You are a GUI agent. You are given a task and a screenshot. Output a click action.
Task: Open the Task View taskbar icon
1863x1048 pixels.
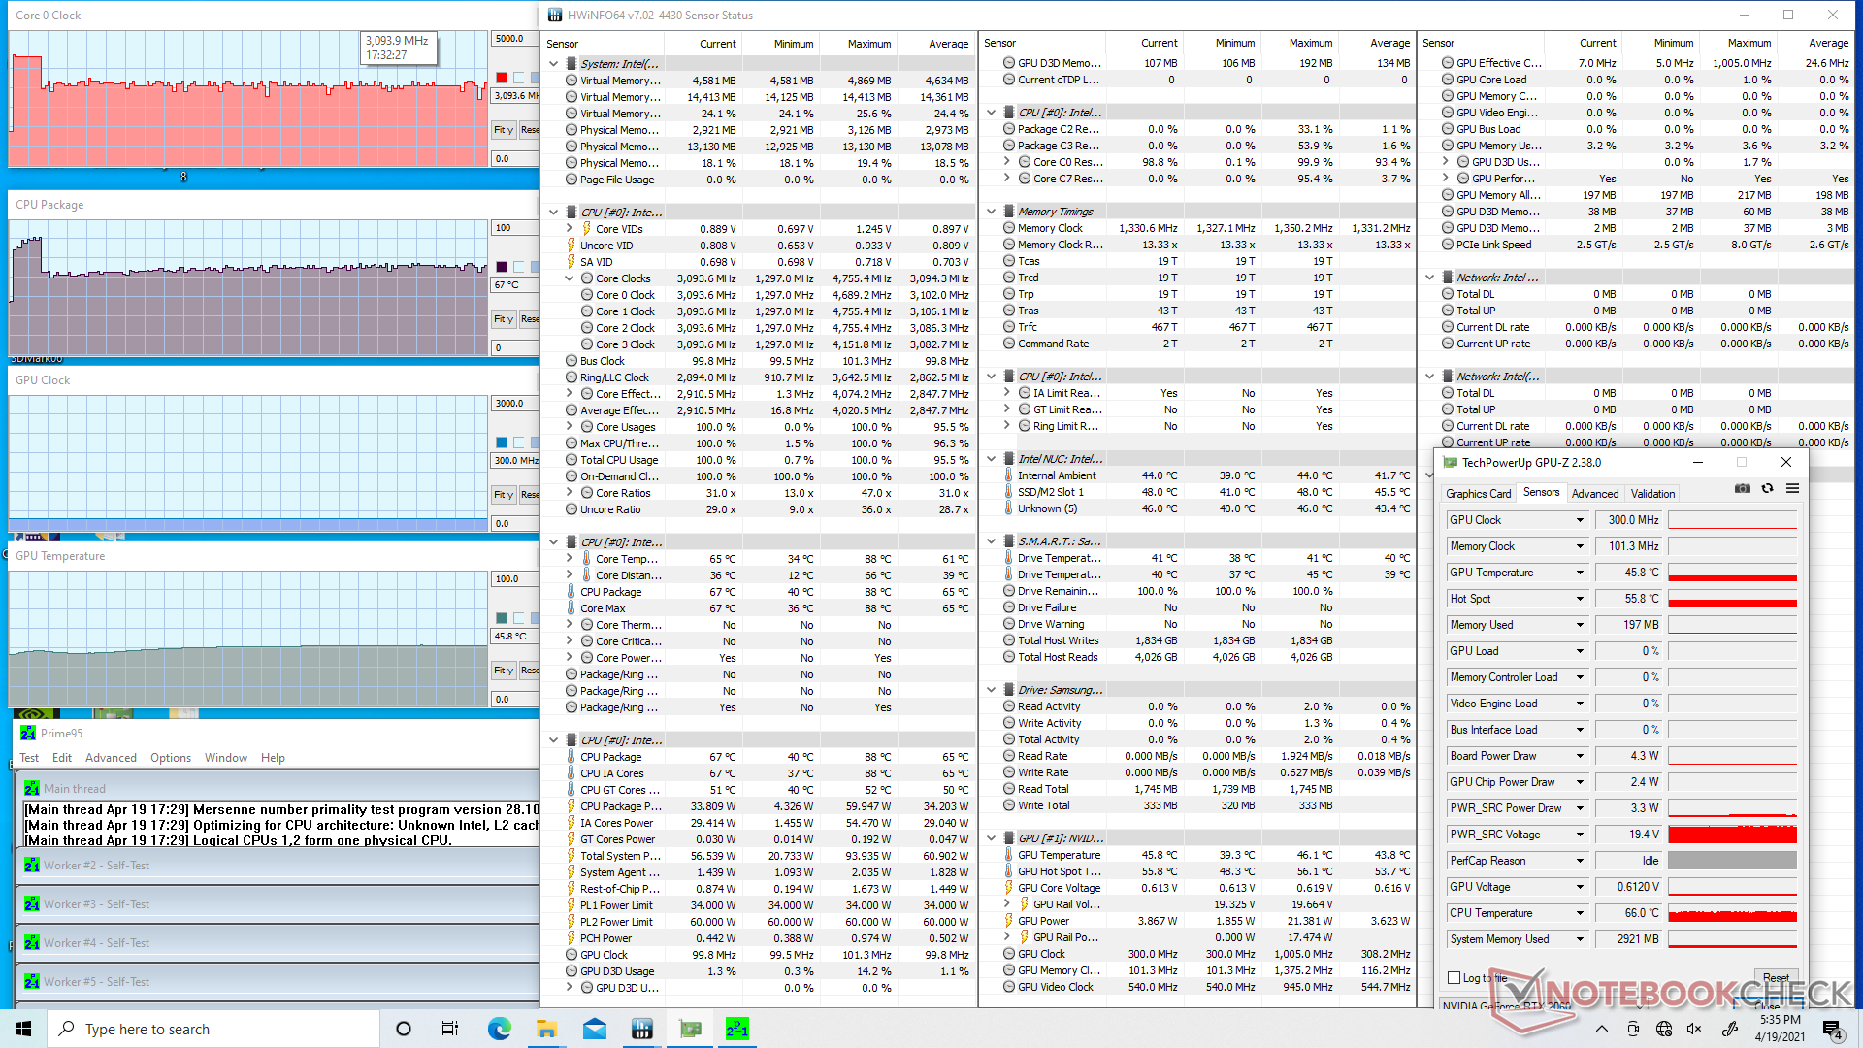point(450,1029)
